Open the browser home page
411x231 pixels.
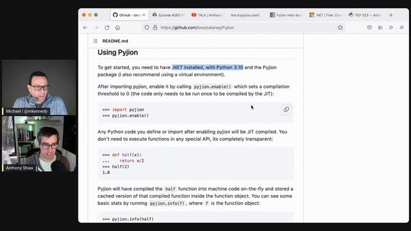point(118,28)
